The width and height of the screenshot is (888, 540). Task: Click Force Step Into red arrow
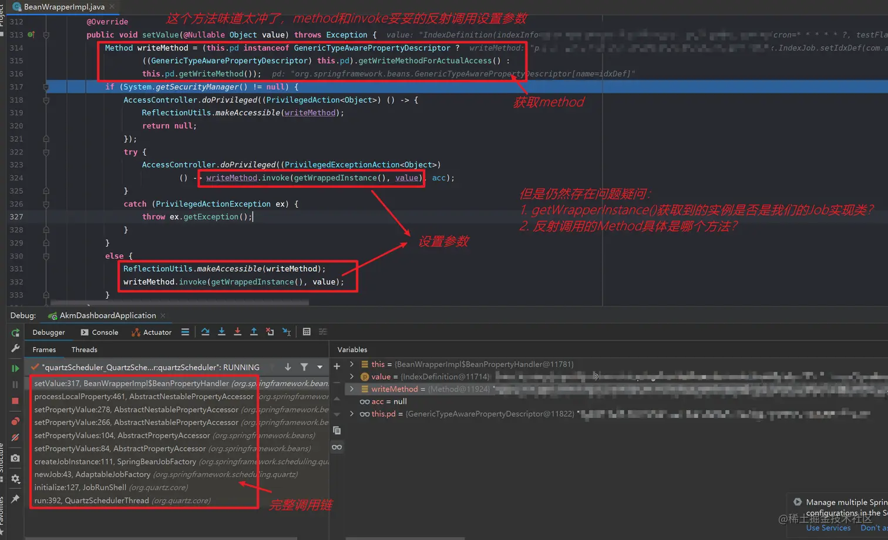(237, 332)
